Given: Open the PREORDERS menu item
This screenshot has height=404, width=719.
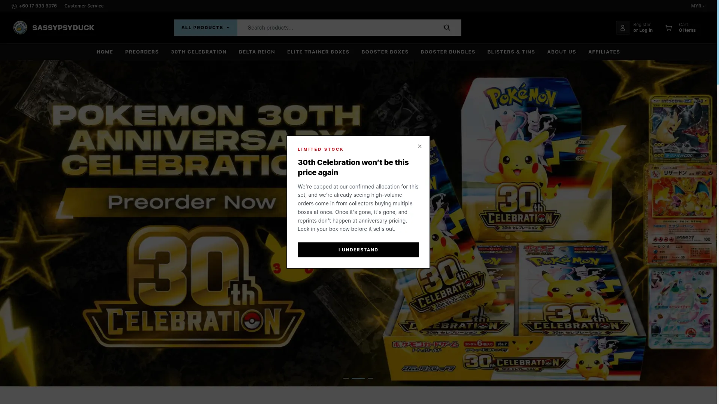Looking at the screenshot, I should [x=142, y=52].
